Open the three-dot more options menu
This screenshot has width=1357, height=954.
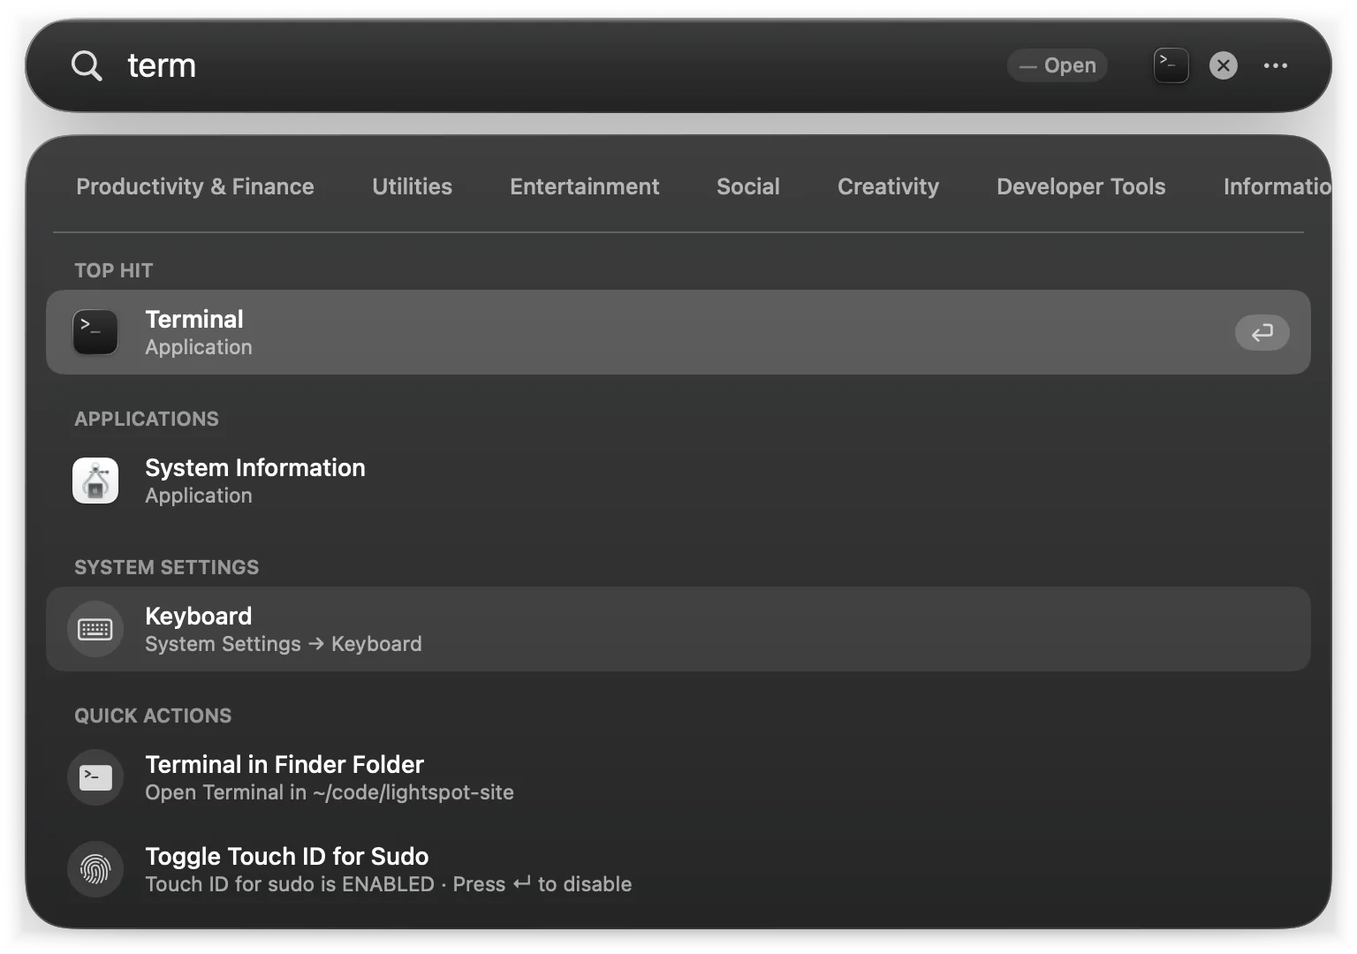pyautogui.click(x=1275, y=65)
